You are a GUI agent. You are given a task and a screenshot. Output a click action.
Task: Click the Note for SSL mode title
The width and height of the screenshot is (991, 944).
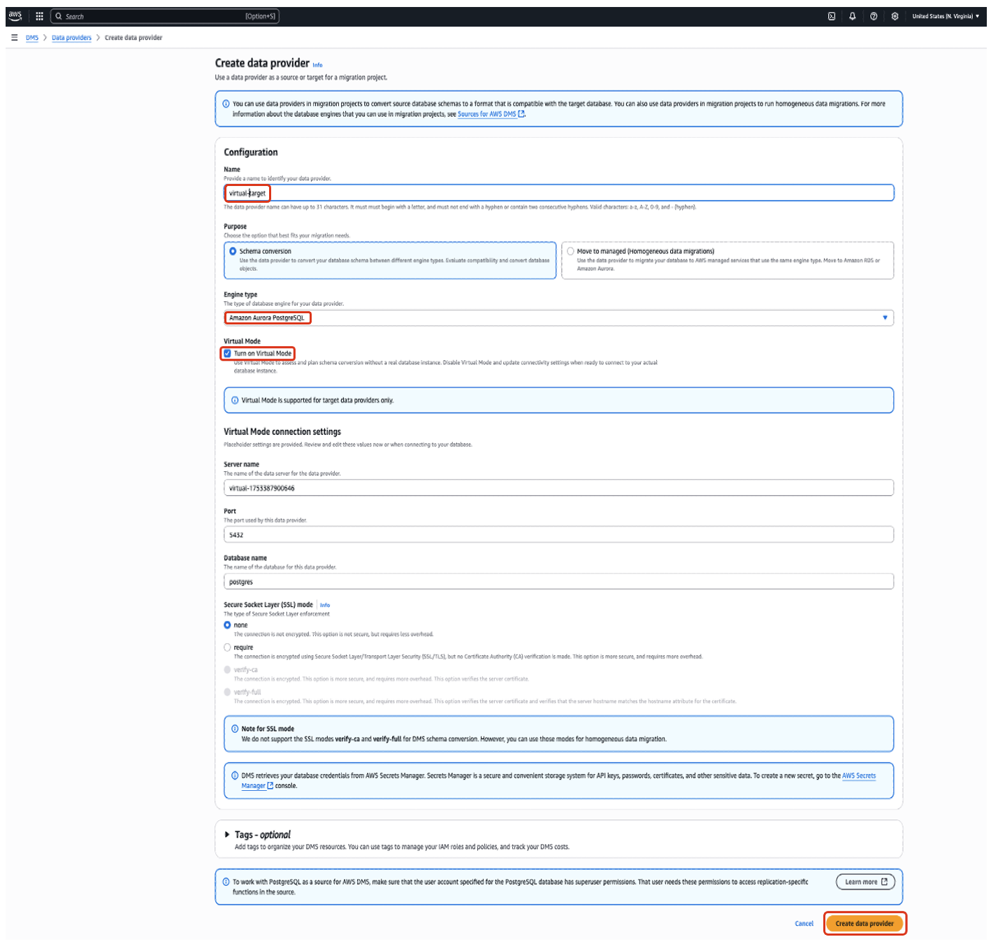[268, 729]
